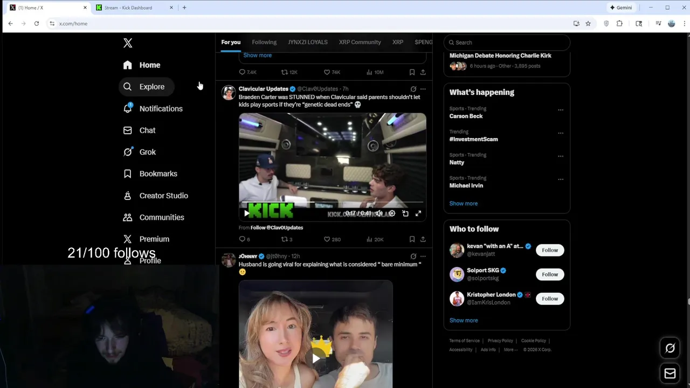Open Notifications in the sidebar
The height and width of the screenshot is (388, 690).
click(153, 109)
